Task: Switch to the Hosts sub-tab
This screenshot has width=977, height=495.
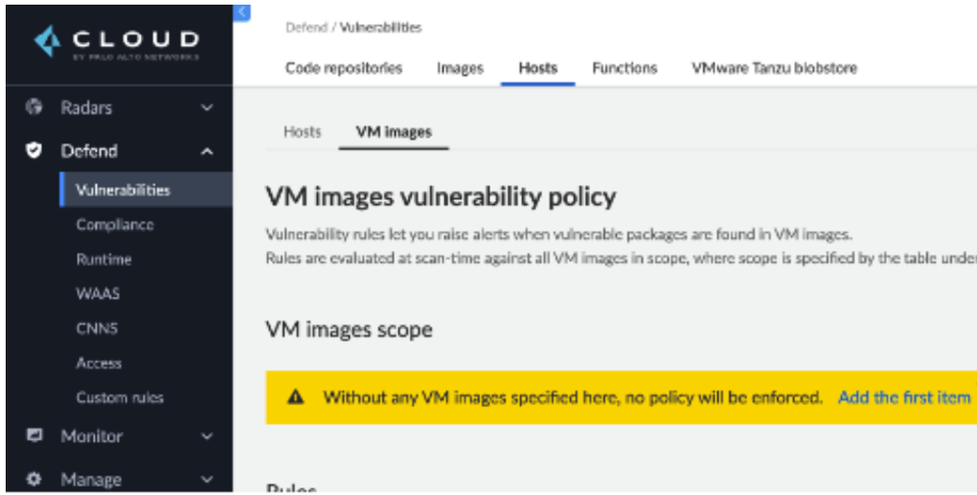Action: pos(302,132)
